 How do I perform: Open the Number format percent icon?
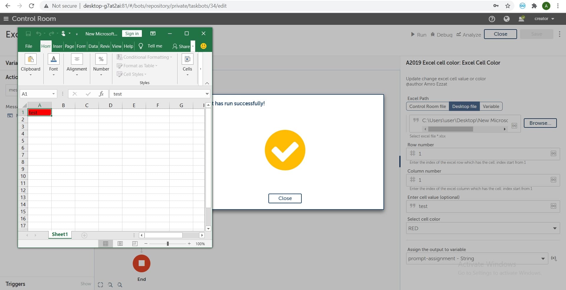101,59
